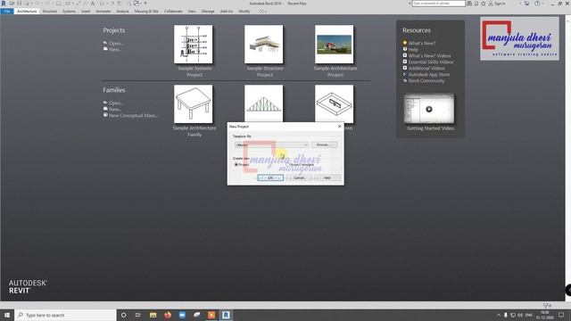Image resolution: width=571 pixels, height=321 pixels.
Task: Open Firefox from the taskbar
Action: tap(168, 315)
